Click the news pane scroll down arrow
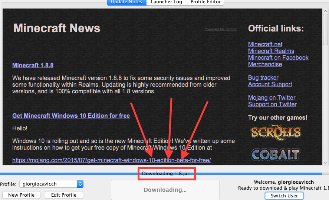 325,163
